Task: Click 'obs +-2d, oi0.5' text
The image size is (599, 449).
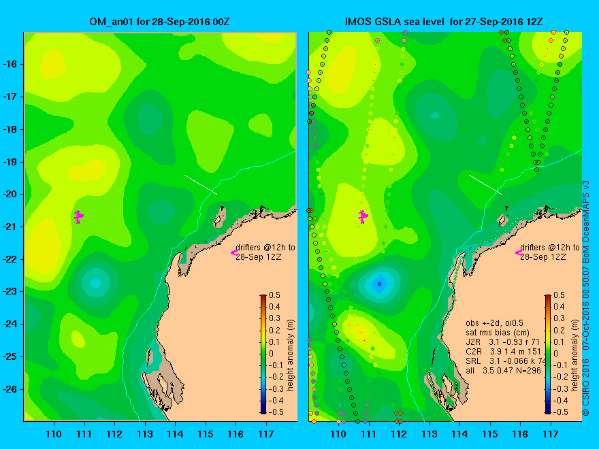Action: coord(494,323)
